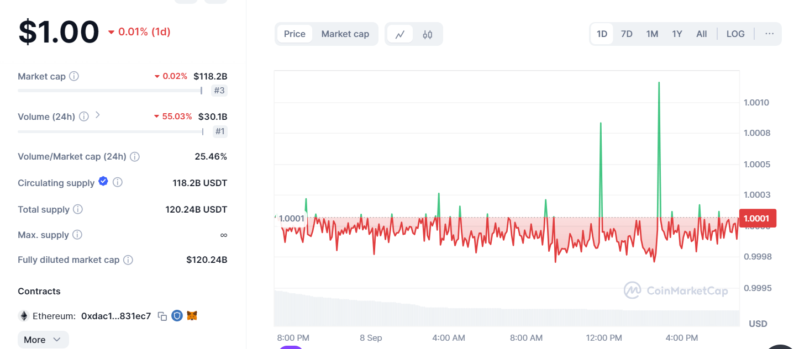Expand the Volume (24h) chevron arrow
The image size is (794, 349).
[98, 115]
